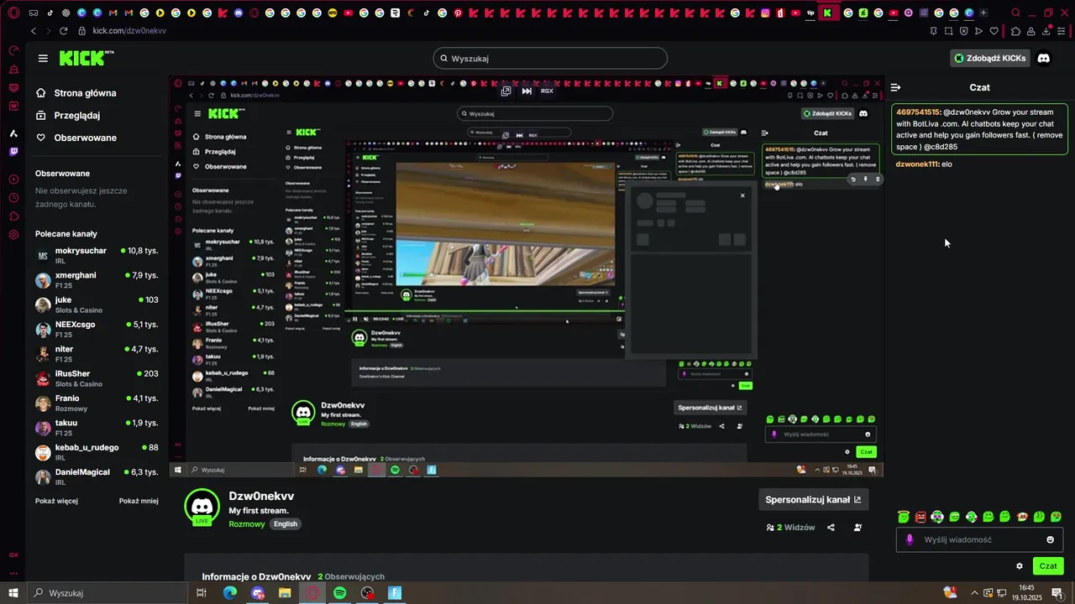The image size is (1075, 604).
Task: Switch to the Discord browser tab
Action: 240,13
